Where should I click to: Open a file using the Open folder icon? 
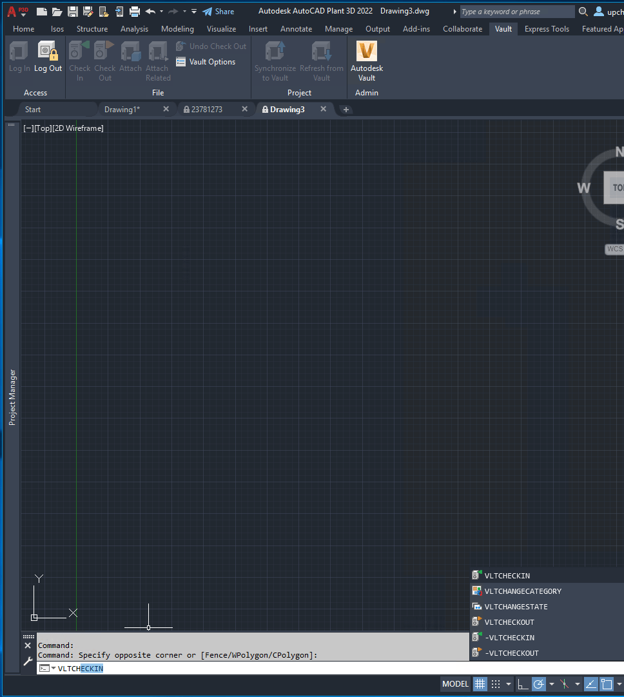(x=57, y=11)
